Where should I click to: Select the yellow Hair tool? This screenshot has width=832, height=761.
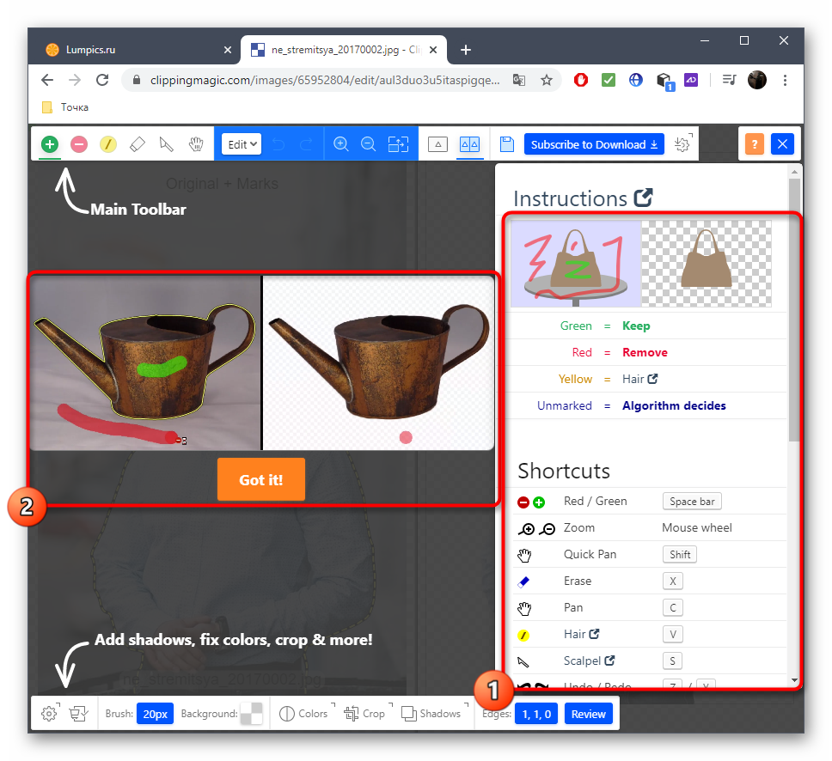[108, 144]
